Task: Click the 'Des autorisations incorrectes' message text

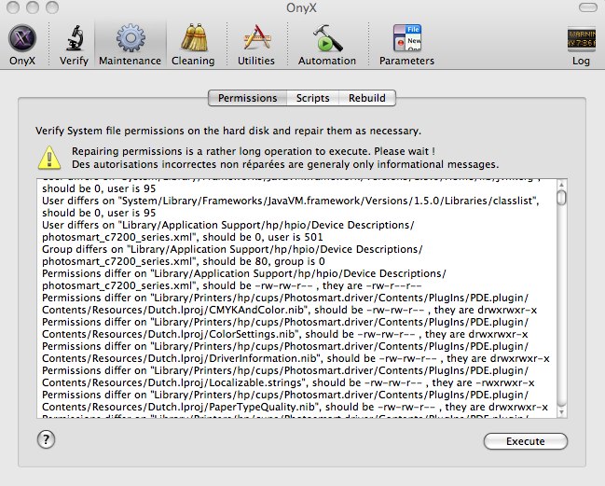Action: 285,164
